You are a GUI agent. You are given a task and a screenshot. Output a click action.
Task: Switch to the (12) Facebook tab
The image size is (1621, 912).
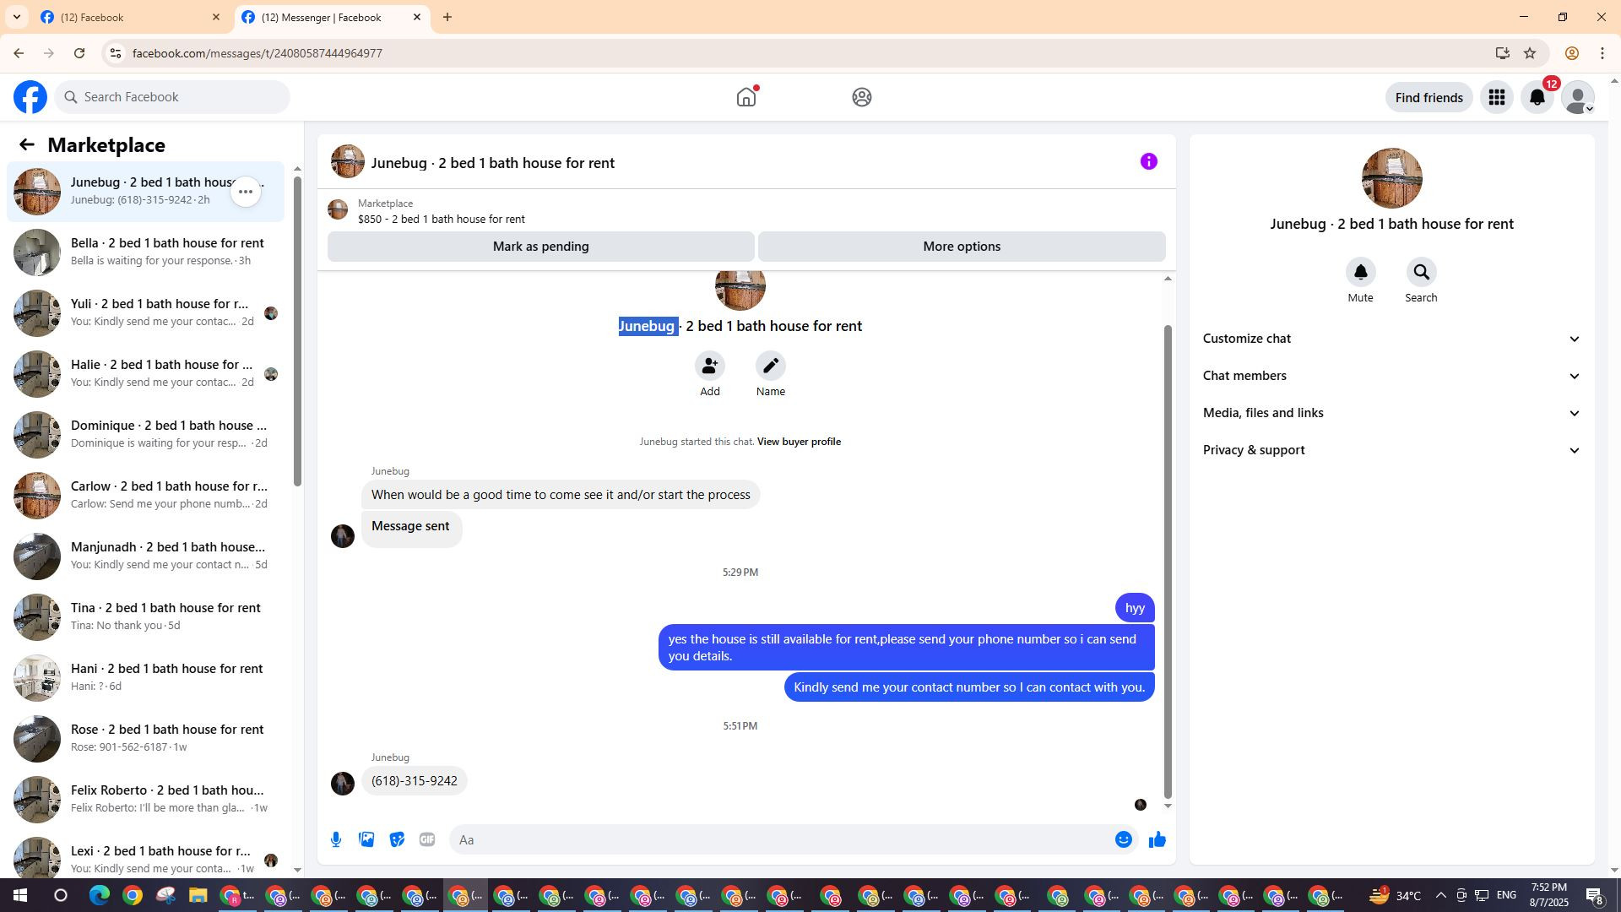[131, 17]
